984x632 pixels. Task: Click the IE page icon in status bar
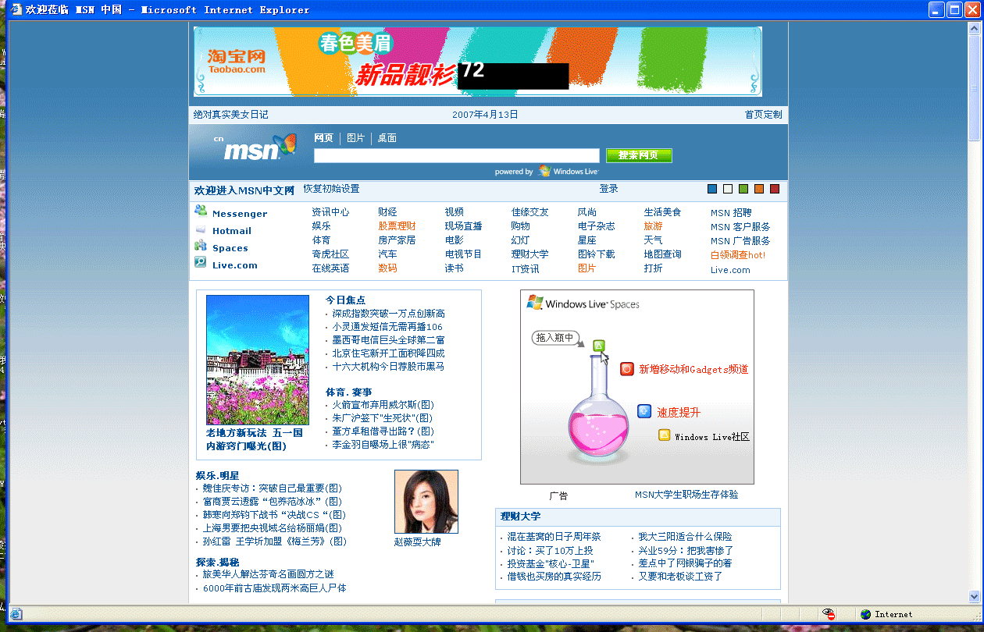(x=16, y=614)
